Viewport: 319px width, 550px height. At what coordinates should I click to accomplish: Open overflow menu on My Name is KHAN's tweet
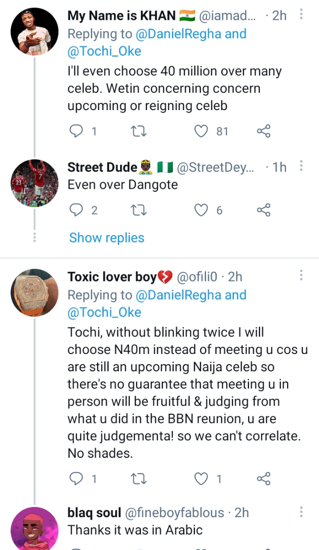point(302,15)
